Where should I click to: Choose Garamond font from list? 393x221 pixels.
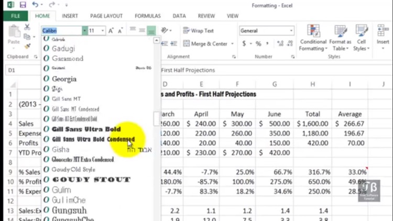point(98,58)
